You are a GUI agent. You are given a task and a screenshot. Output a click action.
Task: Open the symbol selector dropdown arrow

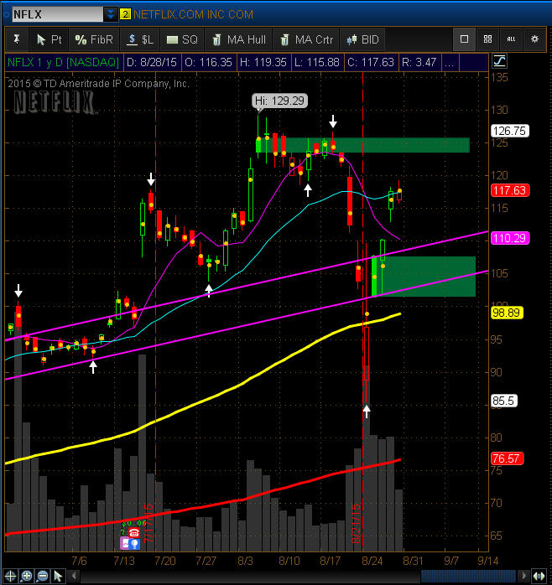[x=111, y=14]
